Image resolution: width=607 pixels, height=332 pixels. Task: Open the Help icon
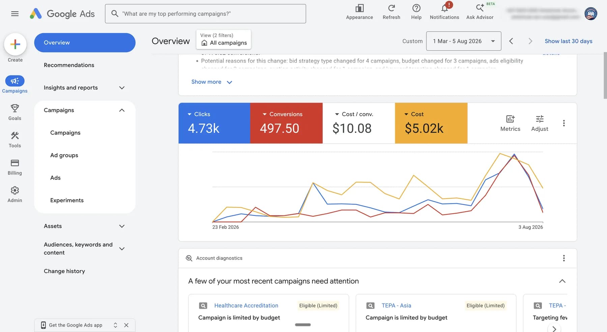pos(416,12)
